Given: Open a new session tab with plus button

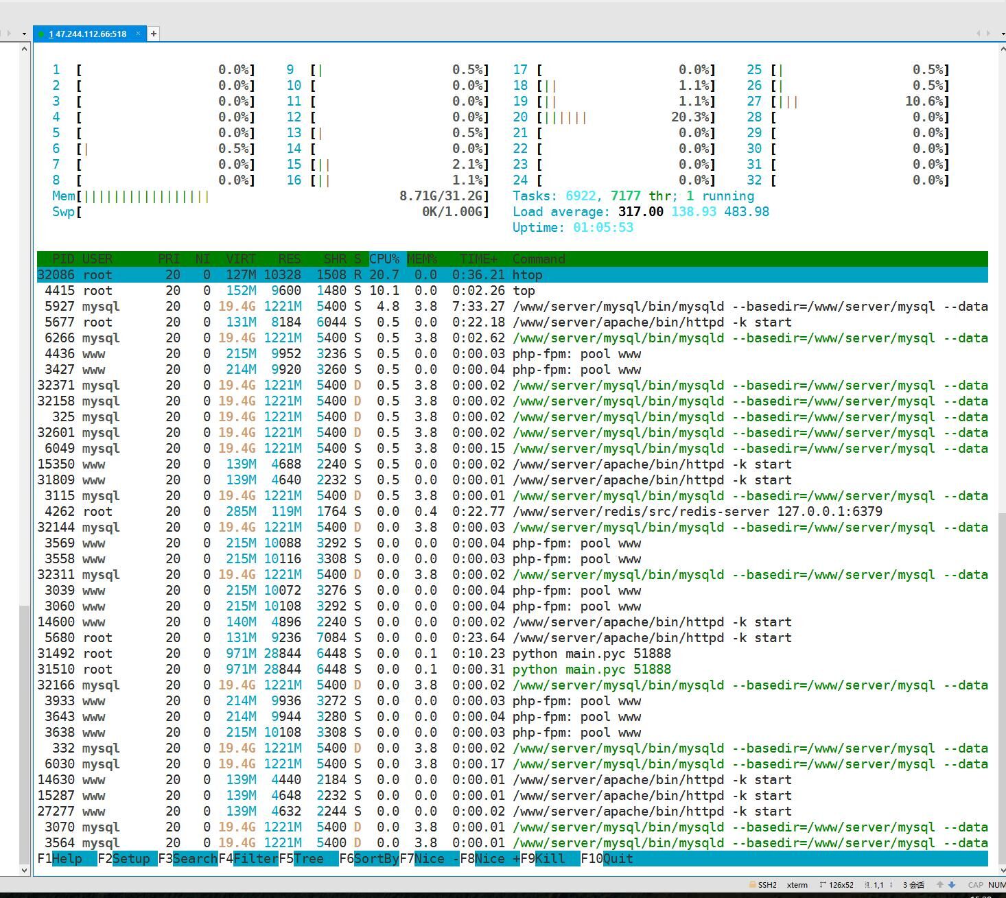Looking at the screenshot, I should (x=154, y=34).
